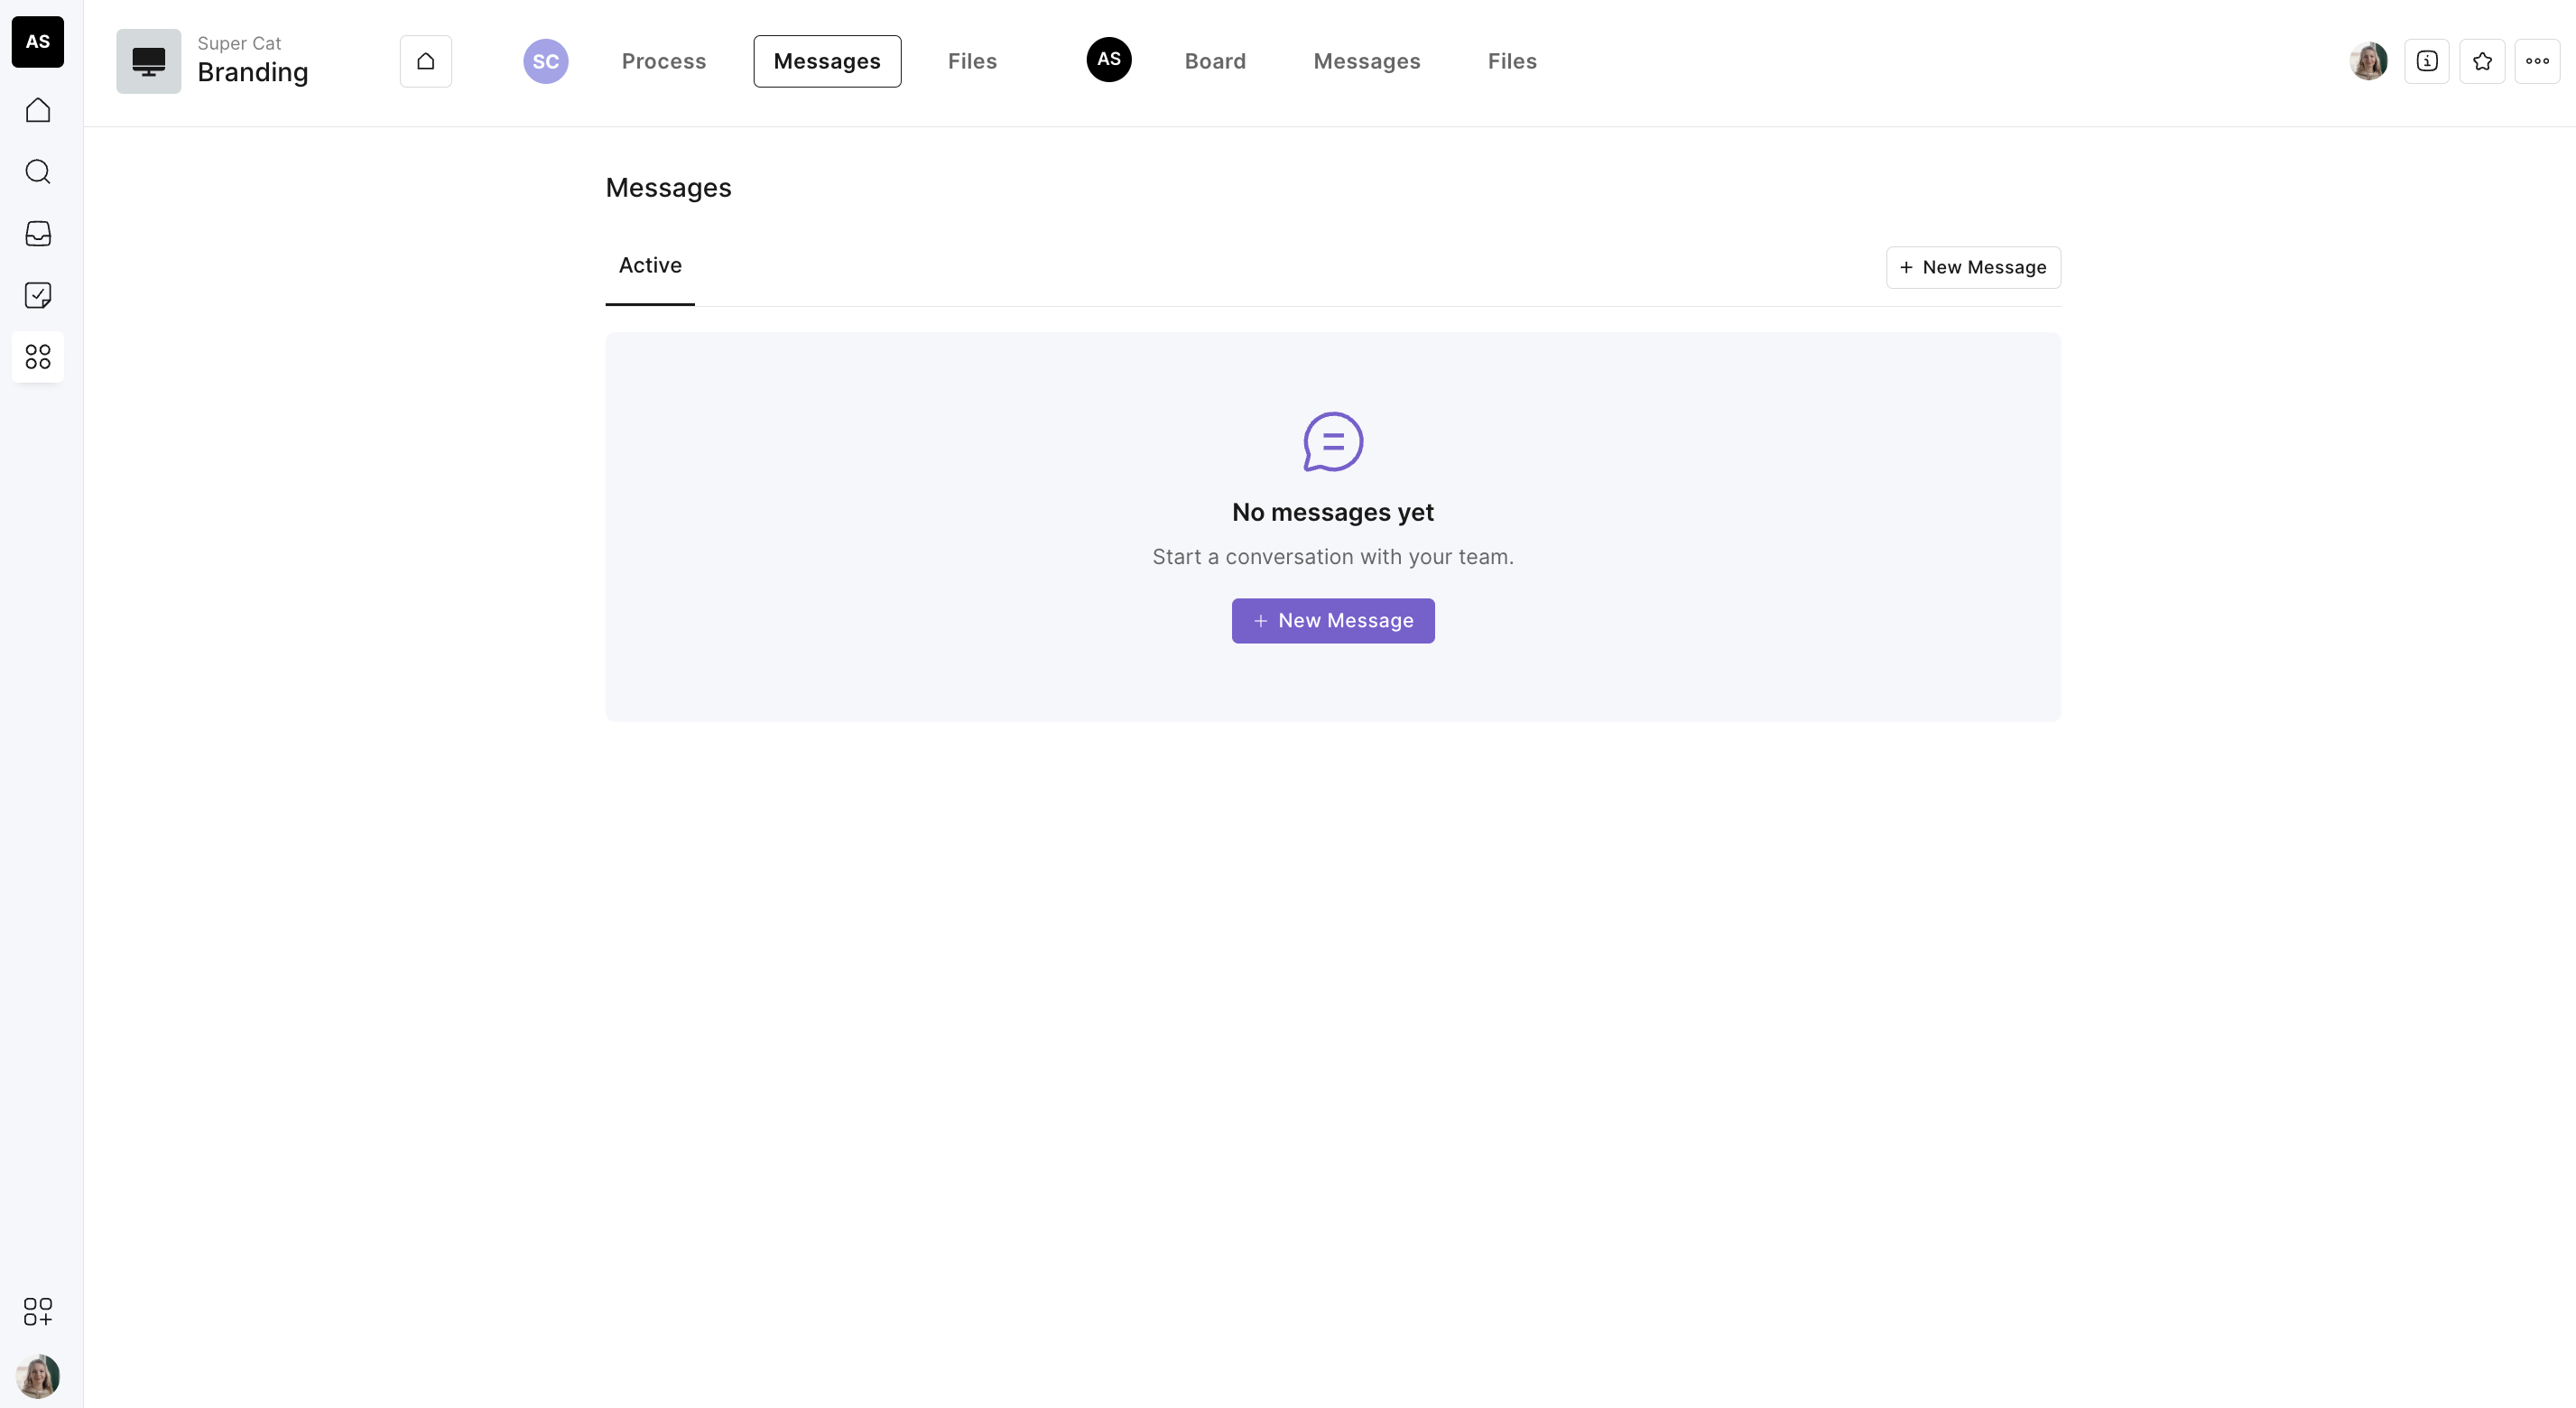This screenshot has height=1408, width=2576.
Task: Open the tasks checkmark icon
Action: pos(38,295)
